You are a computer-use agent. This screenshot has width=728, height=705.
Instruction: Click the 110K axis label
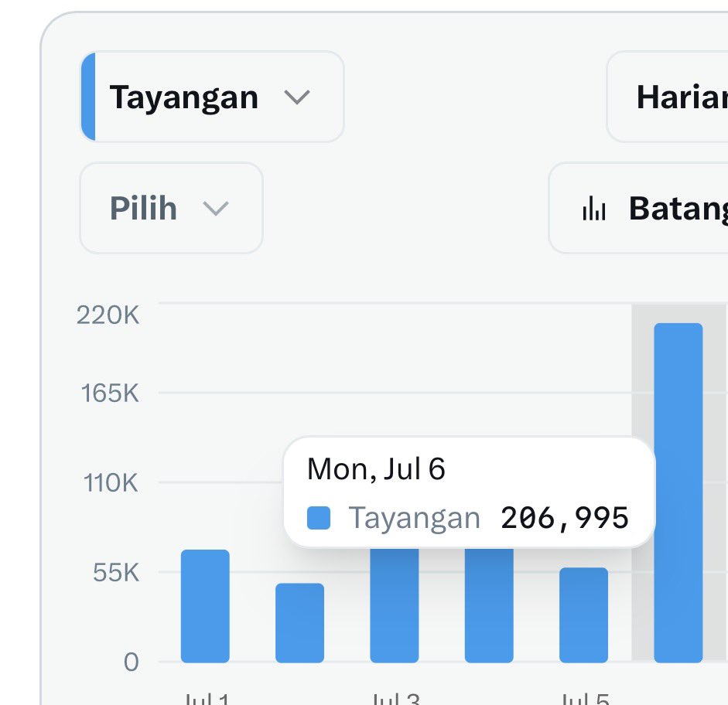click(111, 483)
